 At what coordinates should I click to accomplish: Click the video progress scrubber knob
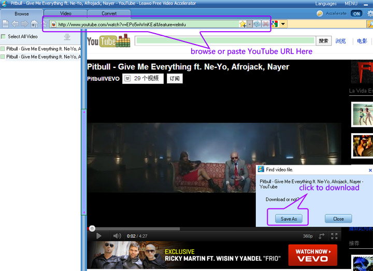point(92,229)
